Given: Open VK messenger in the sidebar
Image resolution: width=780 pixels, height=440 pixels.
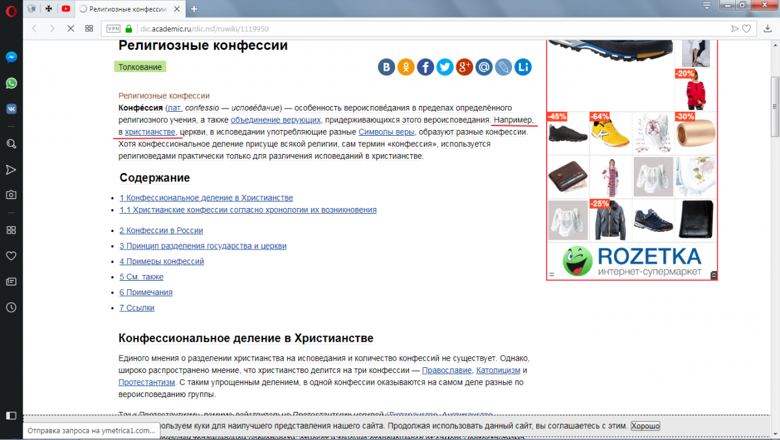Looking at the screenshot, I should coord(11,109).
